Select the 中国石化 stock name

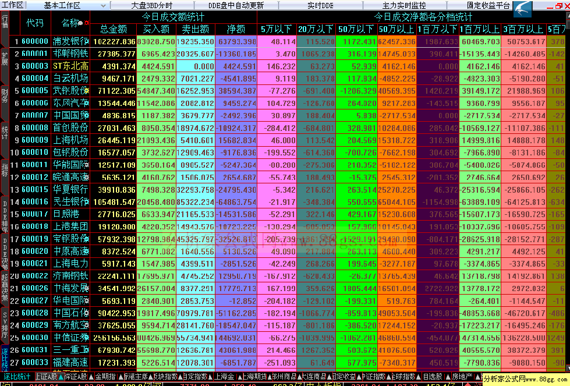coord(70,313)
